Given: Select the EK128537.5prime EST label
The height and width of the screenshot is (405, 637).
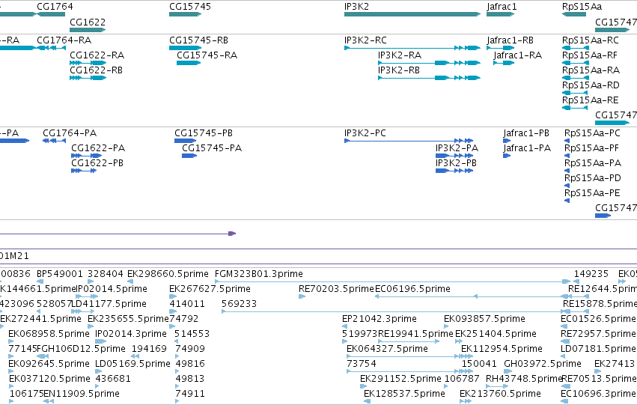Looking at the screenshot, I should [x=404, y=394].
